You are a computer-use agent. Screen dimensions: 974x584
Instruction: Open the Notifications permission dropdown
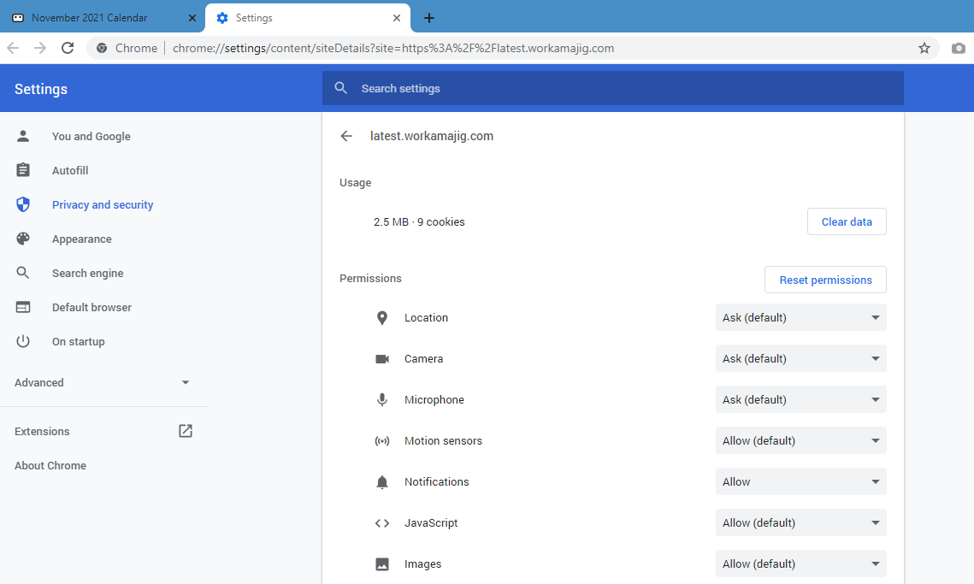[x=800, y=481]
